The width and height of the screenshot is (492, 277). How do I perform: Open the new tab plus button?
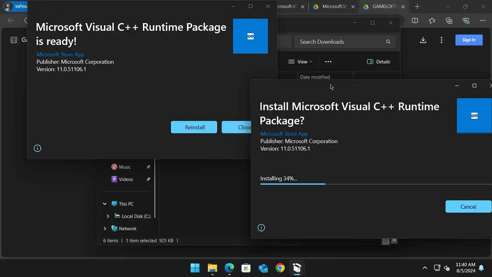click(x=417, y=6)
